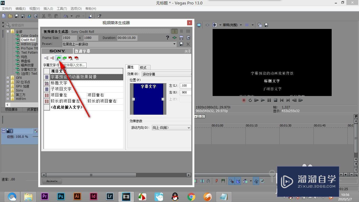Switch to the 样式 tab
Image resolution: width=359 pixels, height=202 pixels.
pyautogui.click(x=143, y=68)
